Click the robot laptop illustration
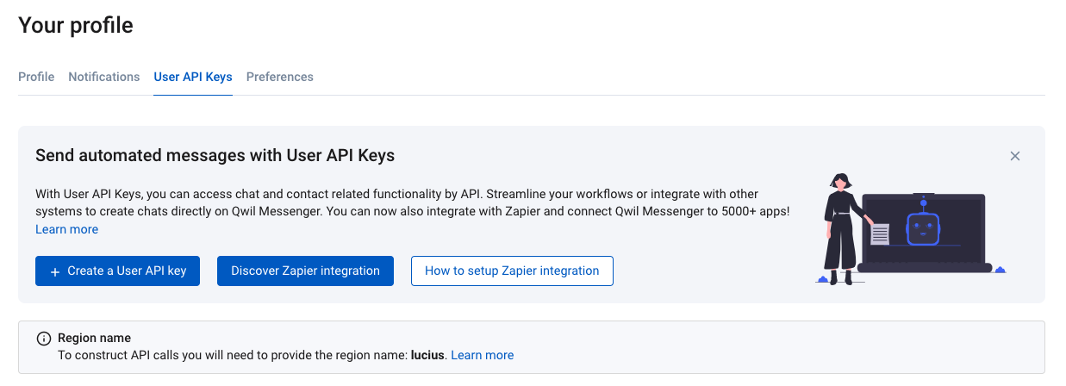The width and height of the screenshot is (1066, 386). [x=911, y=227]
